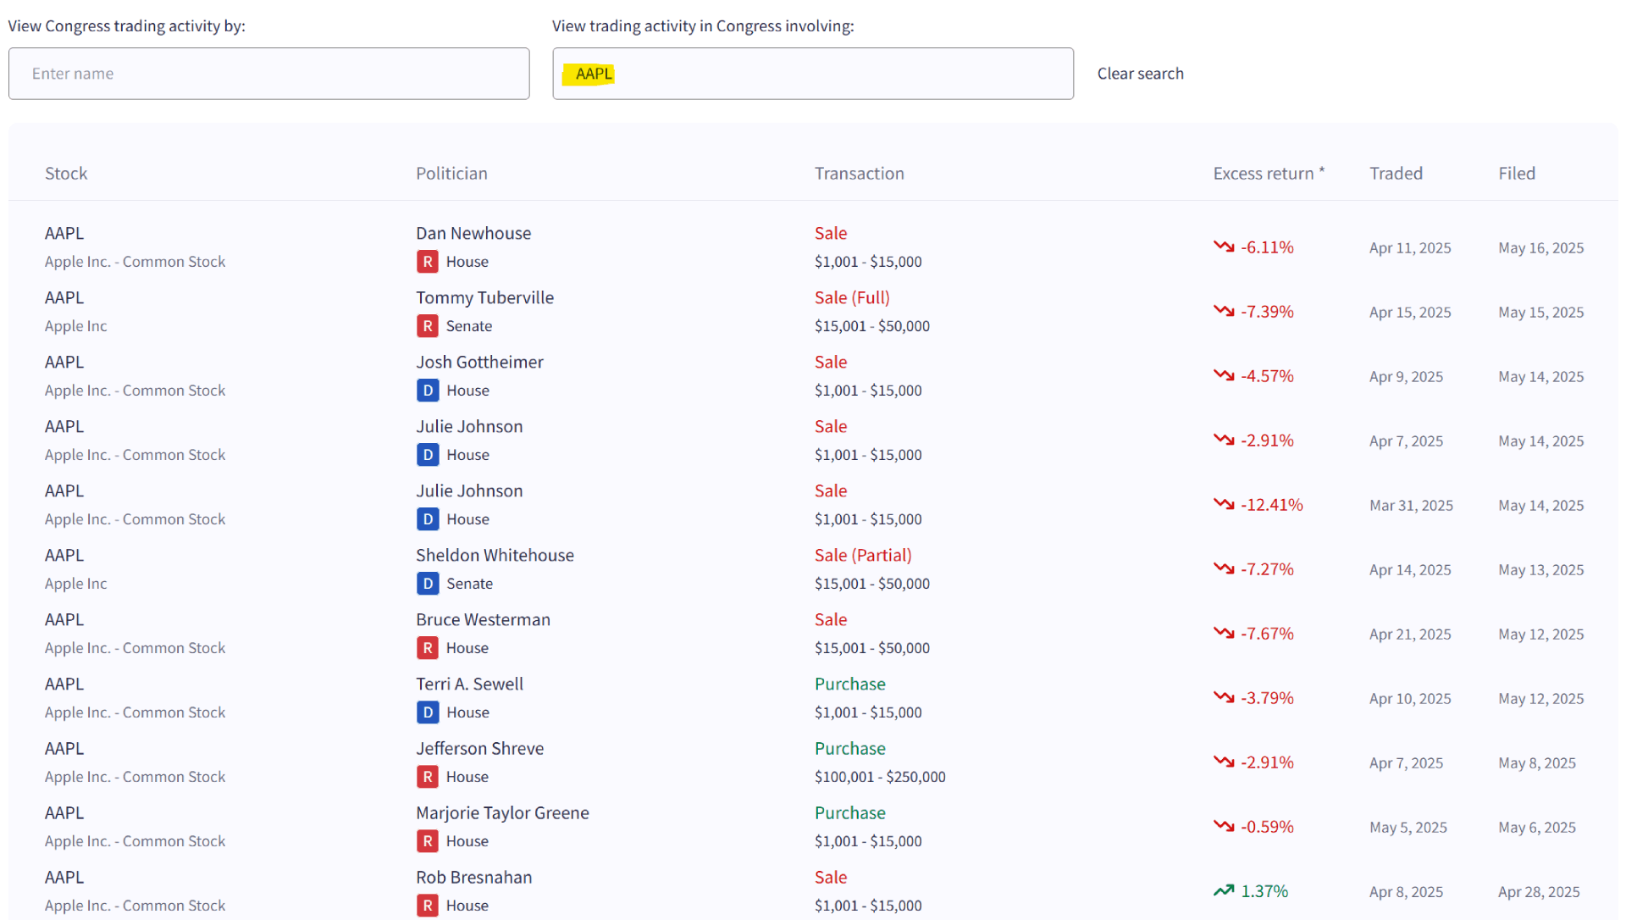Click the Republican badge for Rob Bresnahan
Image resolution: width=1626 pixels, height=920 pixels.
coord(428,906)
